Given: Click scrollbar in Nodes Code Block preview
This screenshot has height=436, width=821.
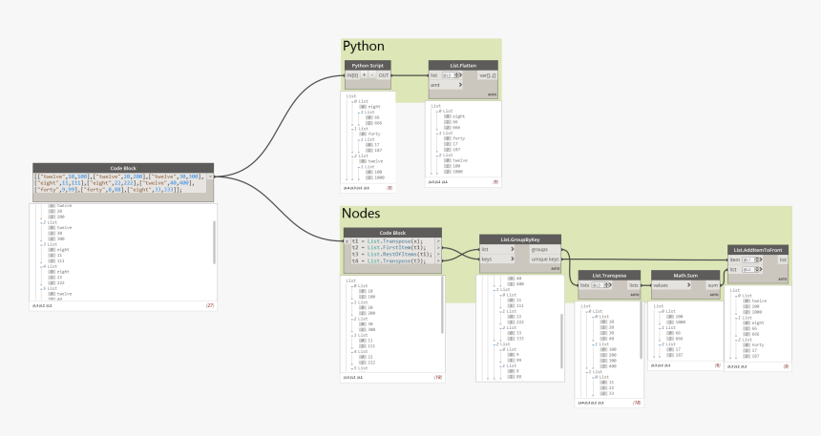Looking at the screenshot, I should tap(442, 304).
